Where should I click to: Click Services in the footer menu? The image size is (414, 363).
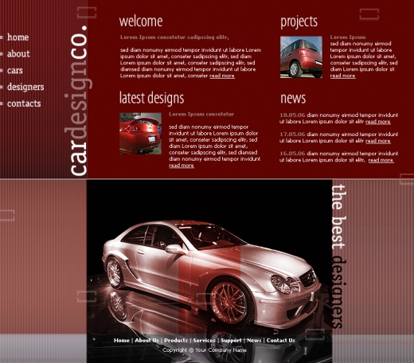tap(204, 341)
